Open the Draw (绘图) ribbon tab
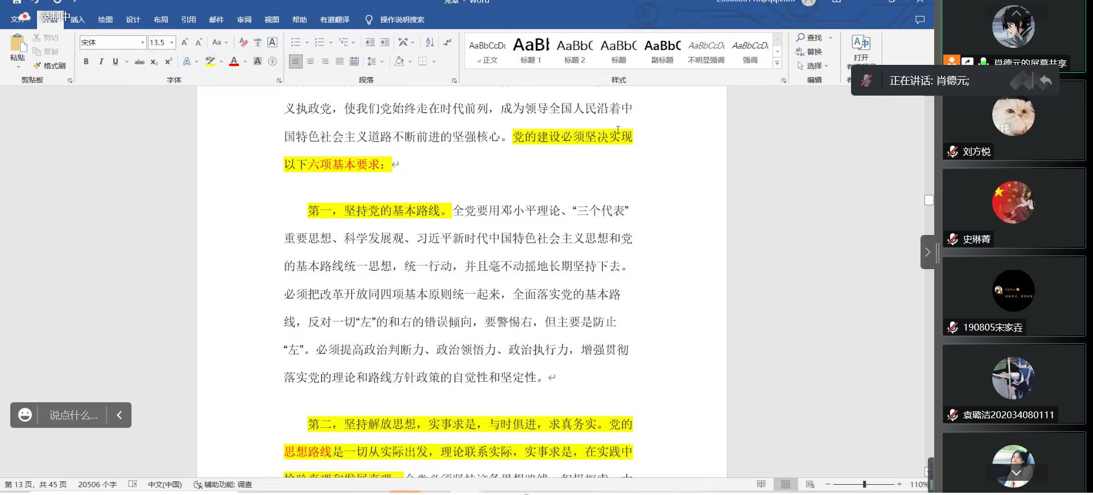This screenshot has height=495, width=1093. (105, 20)
